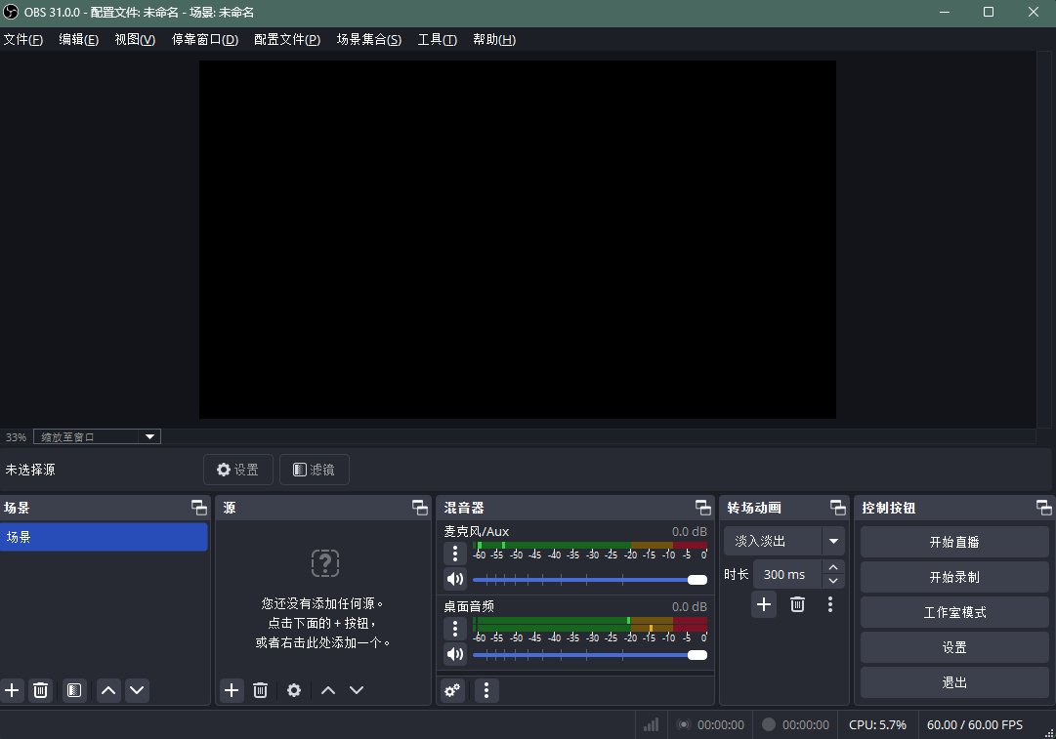Move source up in Sources panel
Viewport: 1056px width, 739px height.
[328, 690]
